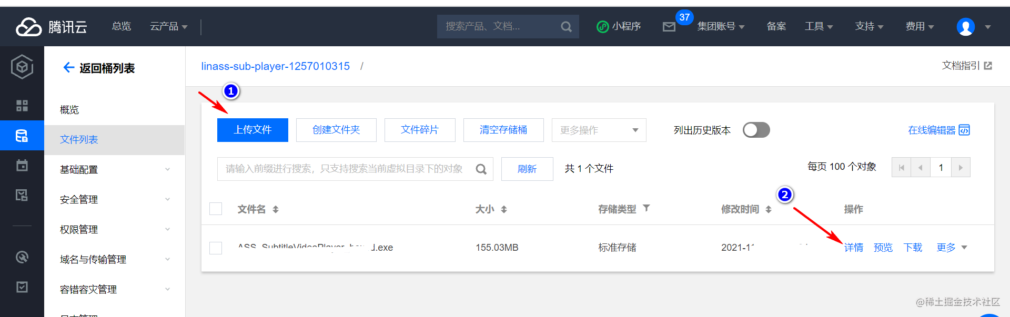This screenshot has width=1010, height=317.
Task: Open the 支持 dropdown menu
Action: point(869,26)
